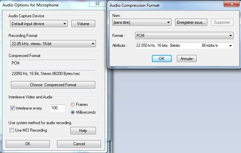Viewport: 241px width, 153px height.
Task: Click Cancel in Audio Options dialog
Action: (79, 144)
